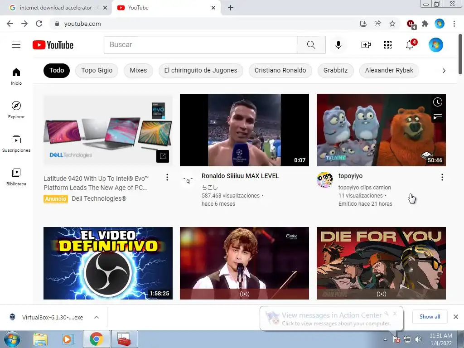The image size is (464, 348).
Task: Close the downloads bar
Action: coord(456,317)
